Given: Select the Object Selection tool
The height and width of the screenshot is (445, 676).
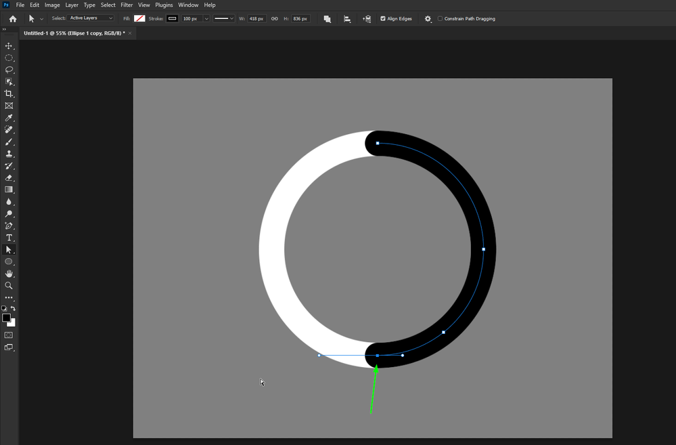Looking at the screenshot, I should coord(9,81).
